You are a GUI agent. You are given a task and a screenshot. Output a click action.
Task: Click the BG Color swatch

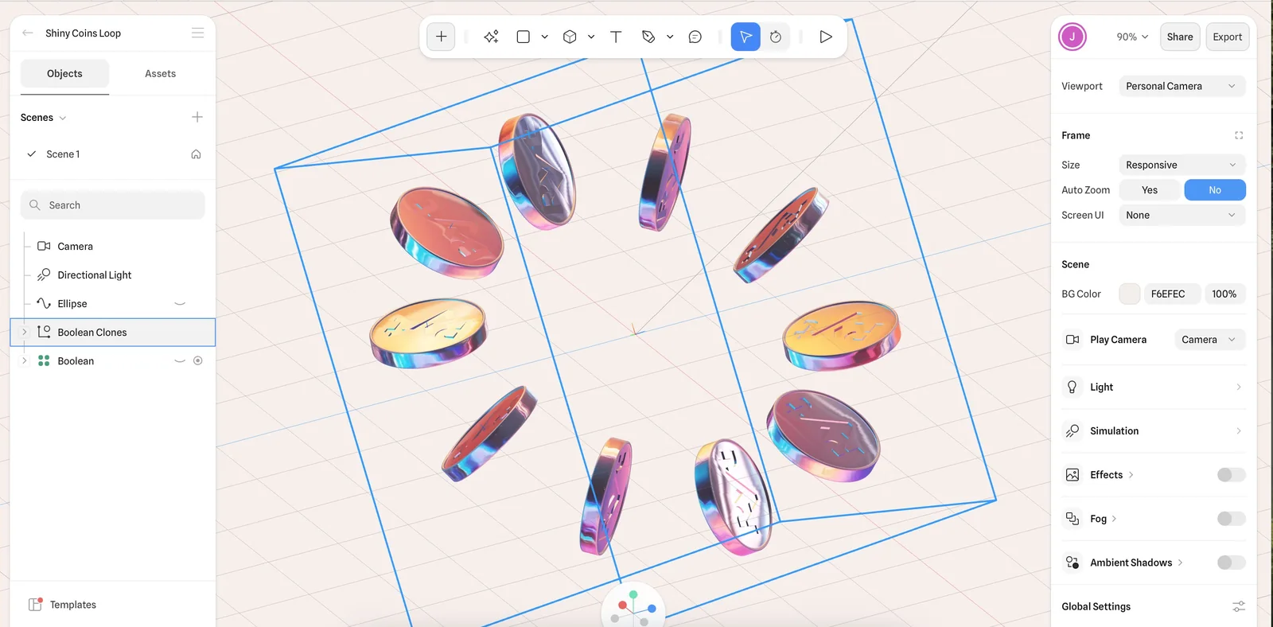click(x=1130, y=294)
